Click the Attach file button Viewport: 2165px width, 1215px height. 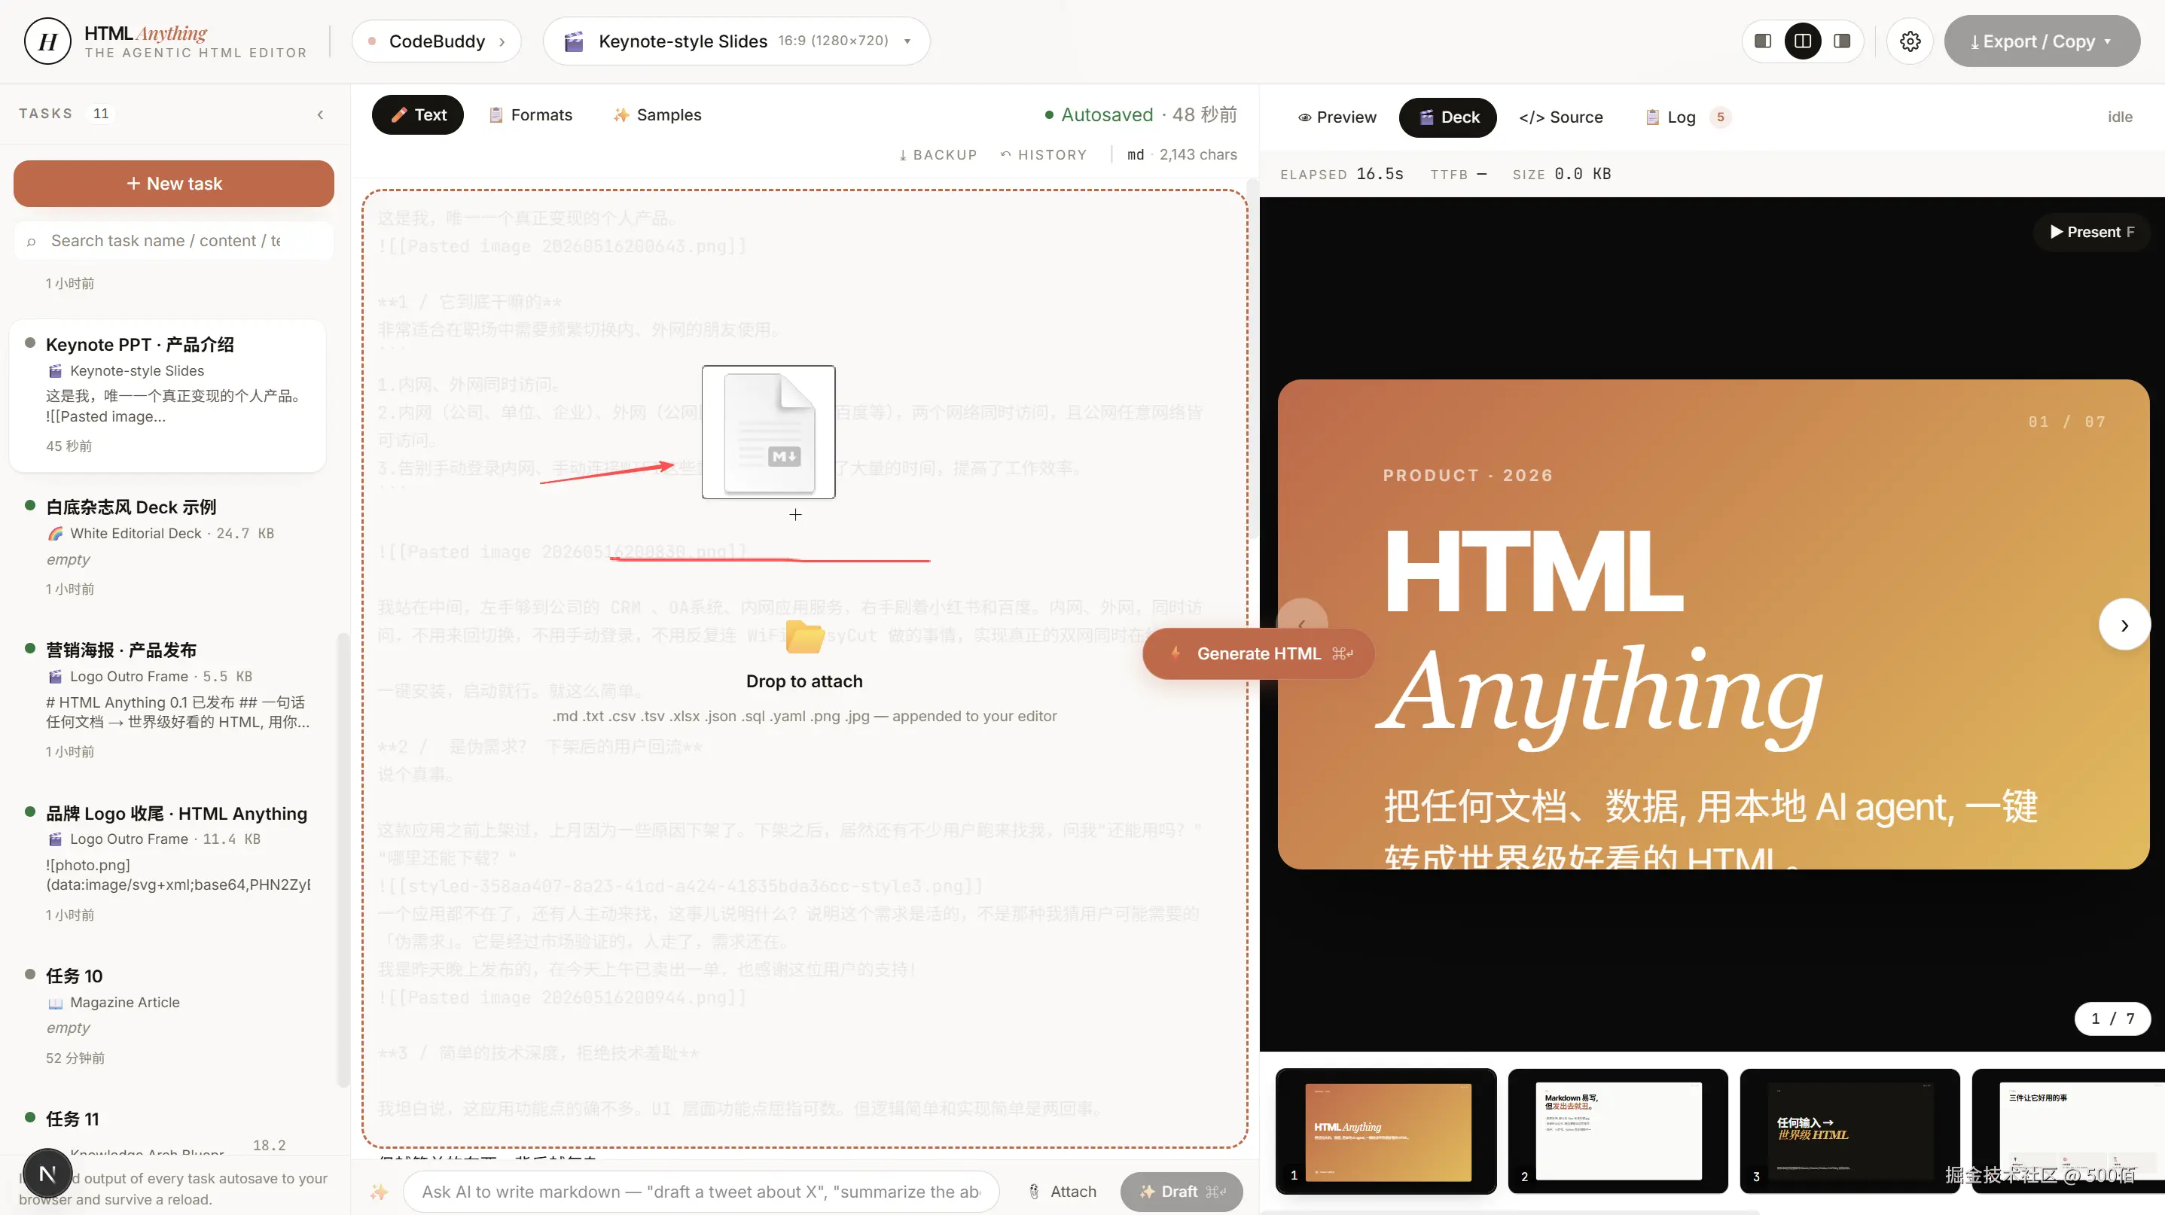click(x=1063, y=1192)
